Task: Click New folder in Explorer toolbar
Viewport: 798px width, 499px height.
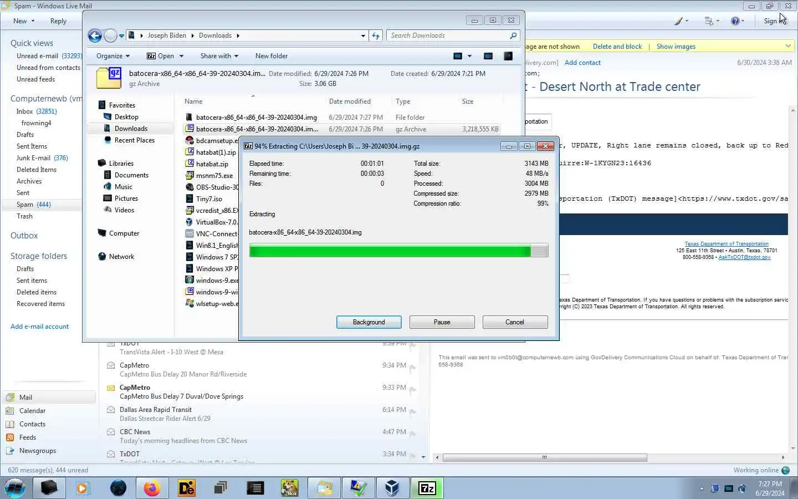Action: 272,56
